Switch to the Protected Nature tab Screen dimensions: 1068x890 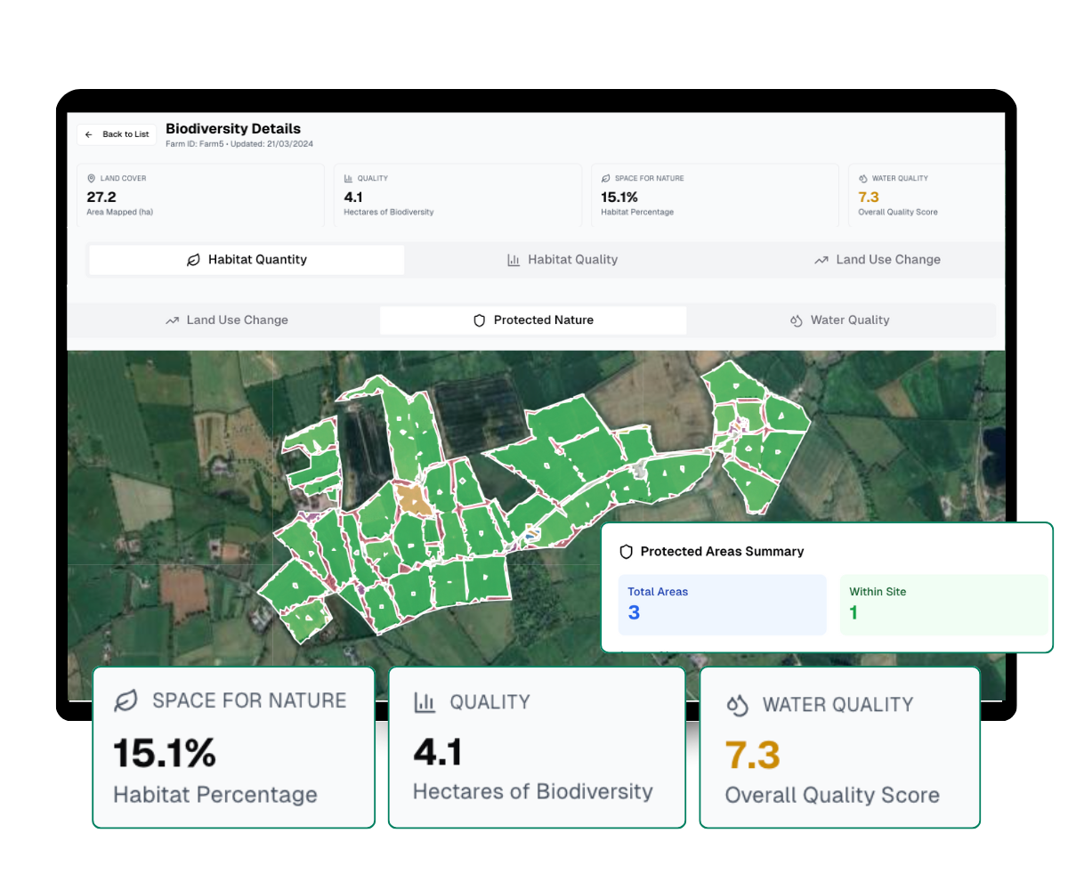point(533,320)
